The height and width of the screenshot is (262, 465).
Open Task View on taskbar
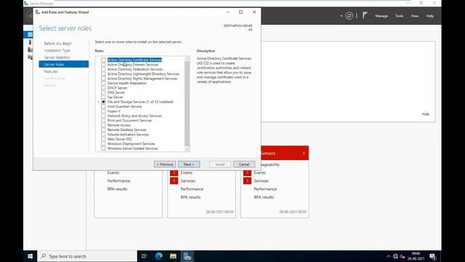144,256
